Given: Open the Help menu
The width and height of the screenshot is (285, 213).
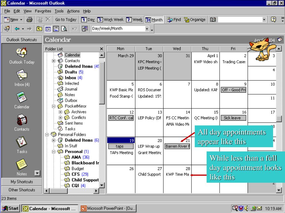Looking at the screenshot, I should pyautogui.click(x=87, y=11).
